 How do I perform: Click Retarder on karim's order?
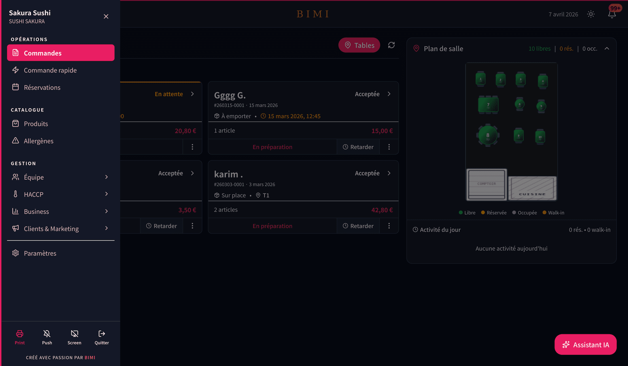click(358, 226)
